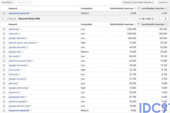Click the 14,800 local searches value
The image size is (170, 113).
click(x=164, y=61)
